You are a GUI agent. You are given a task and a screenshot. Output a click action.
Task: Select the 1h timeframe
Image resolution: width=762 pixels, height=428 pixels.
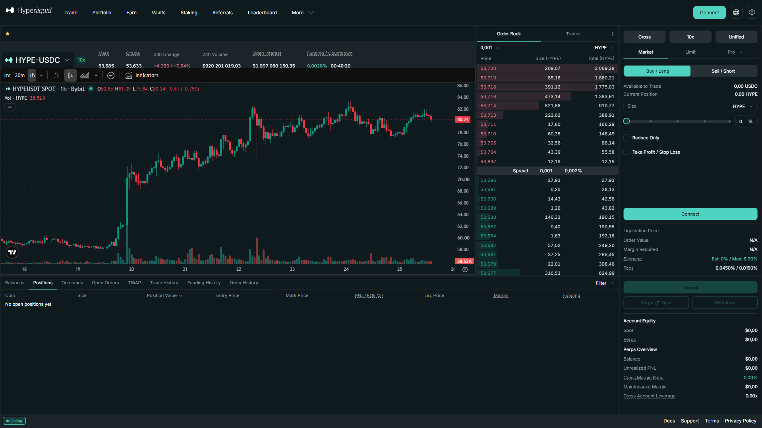[32, 75]
